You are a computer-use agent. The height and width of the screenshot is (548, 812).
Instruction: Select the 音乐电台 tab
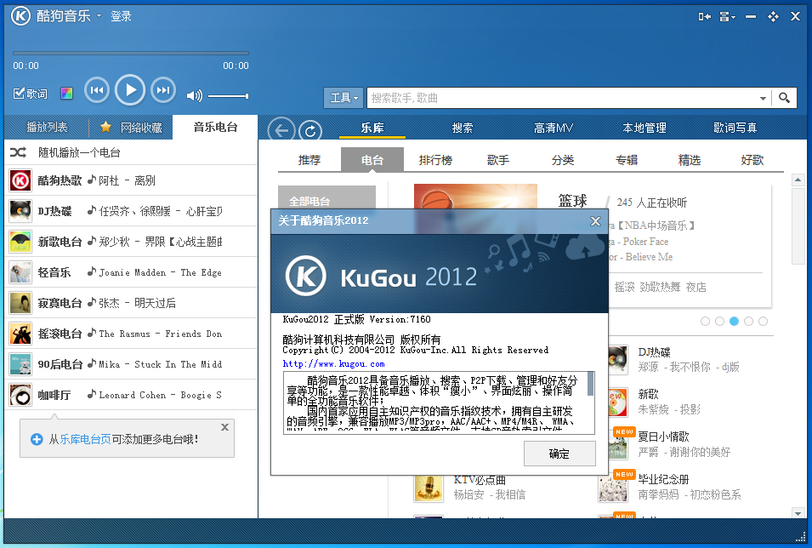(215, 127)
